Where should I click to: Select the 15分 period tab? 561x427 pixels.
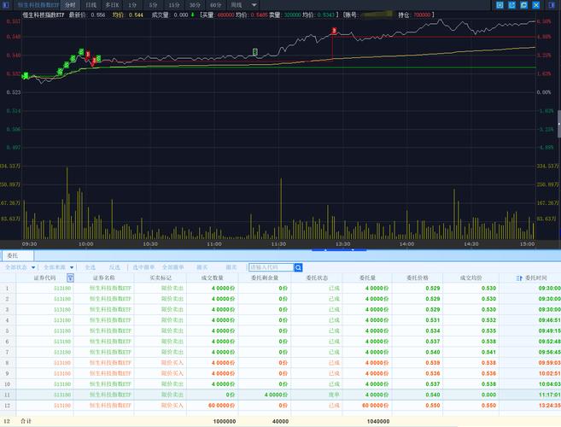(x=174, y=5)
